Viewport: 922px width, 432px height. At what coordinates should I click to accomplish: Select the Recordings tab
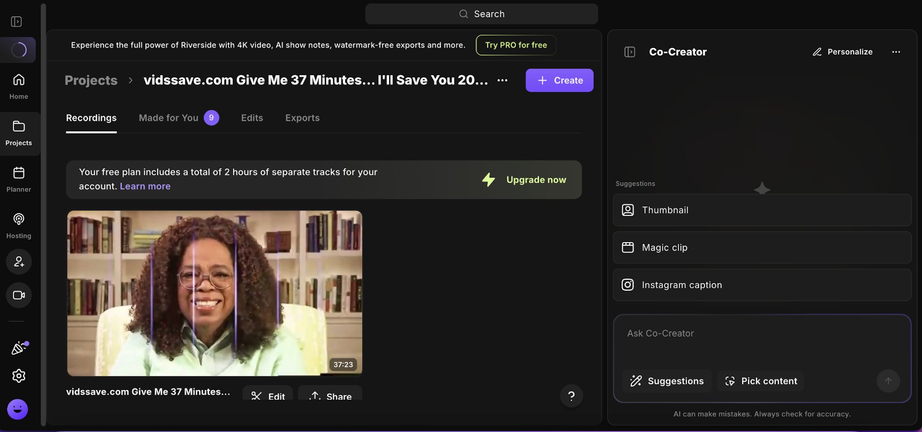click(x=91, y=118)
